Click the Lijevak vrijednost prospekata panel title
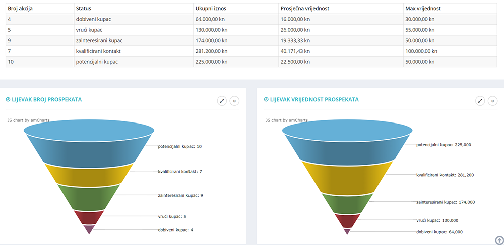The width and height of the screenshot is (504, 245). click(314, 100)
